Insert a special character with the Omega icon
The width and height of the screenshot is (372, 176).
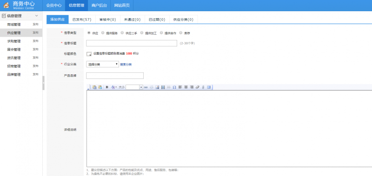(174, 87)
